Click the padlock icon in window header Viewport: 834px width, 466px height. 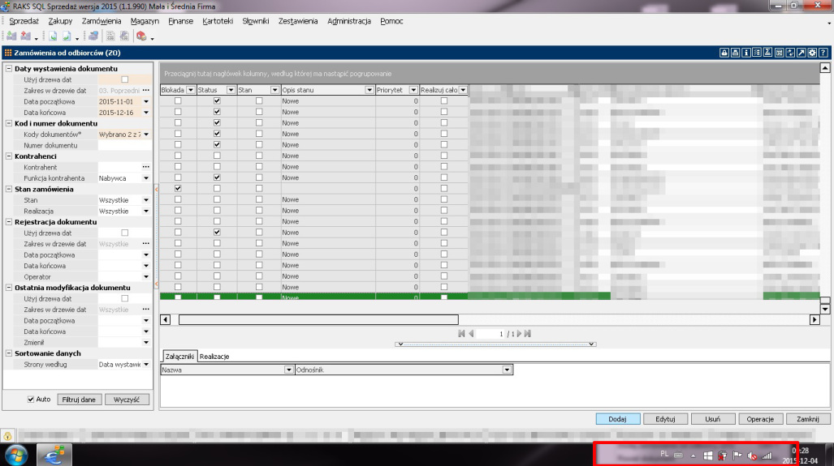[x=724, y=53]
